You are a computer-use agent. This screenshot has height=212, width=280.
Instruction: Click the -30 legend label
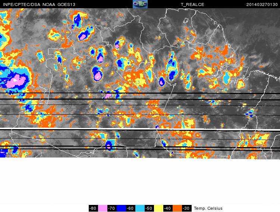pos(187,208)
